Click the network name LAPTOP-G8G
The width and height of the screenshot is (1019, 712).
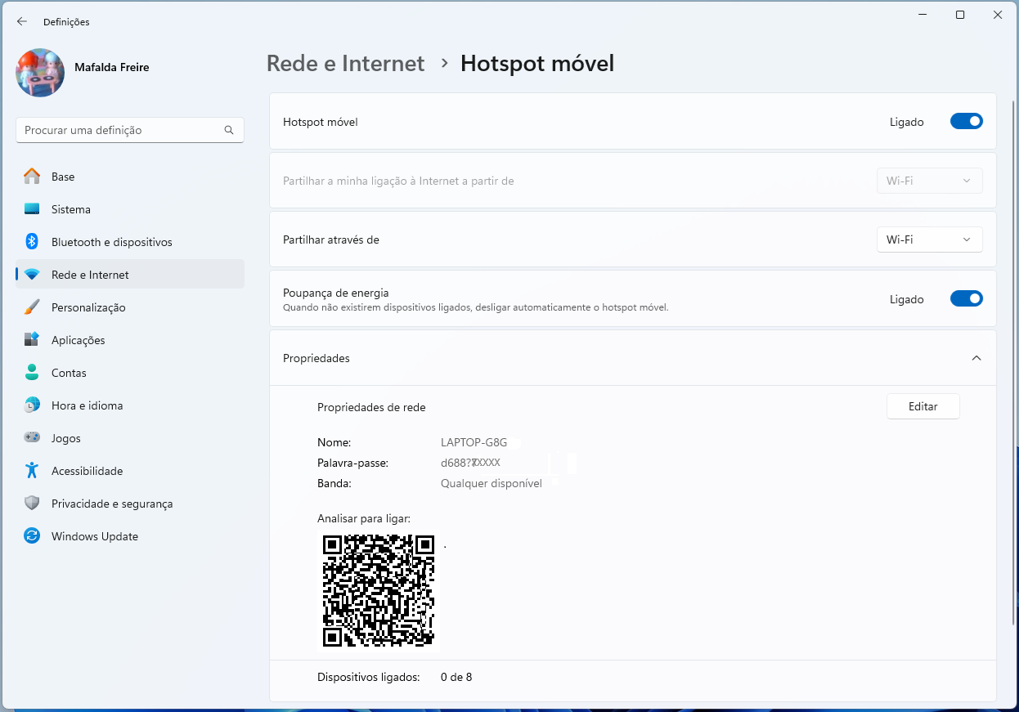tap(474, 442)
